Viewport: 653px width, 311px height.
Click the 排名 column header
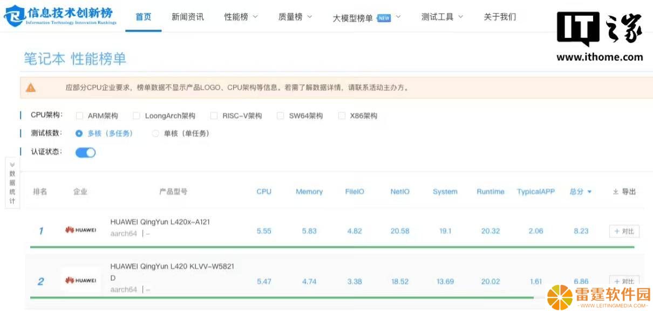point(40,192)
